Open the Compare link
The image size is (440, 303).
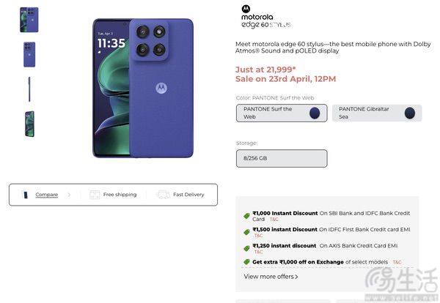47,195
